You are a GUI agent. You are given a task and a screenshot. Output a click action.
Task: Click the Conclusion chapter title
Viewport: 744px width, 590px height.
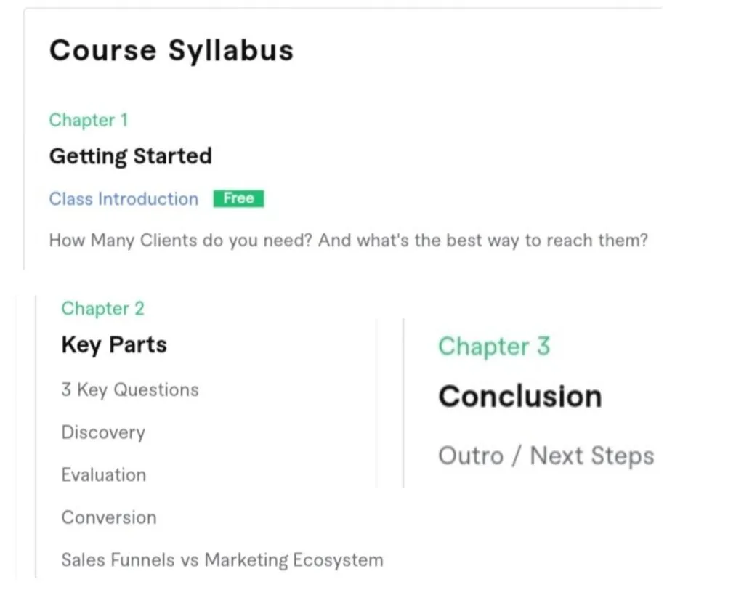tap(519, 397)
